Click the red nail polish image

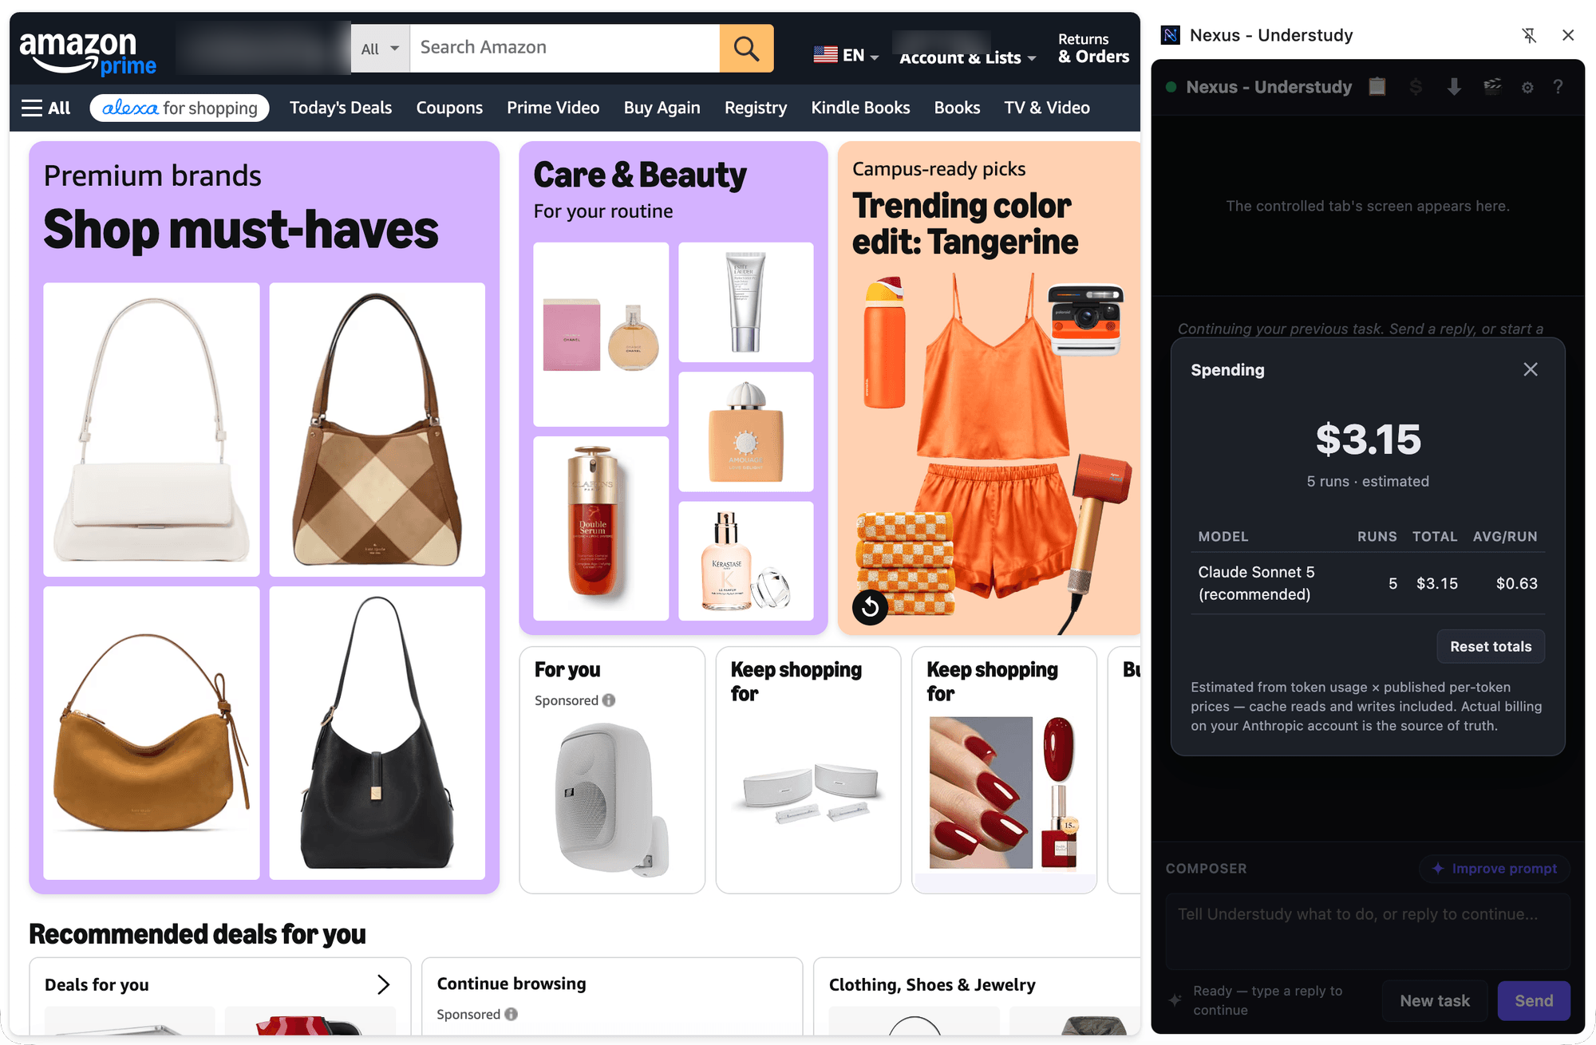1005,793
